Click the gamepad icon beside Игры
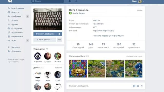 (x=9, y=40)
